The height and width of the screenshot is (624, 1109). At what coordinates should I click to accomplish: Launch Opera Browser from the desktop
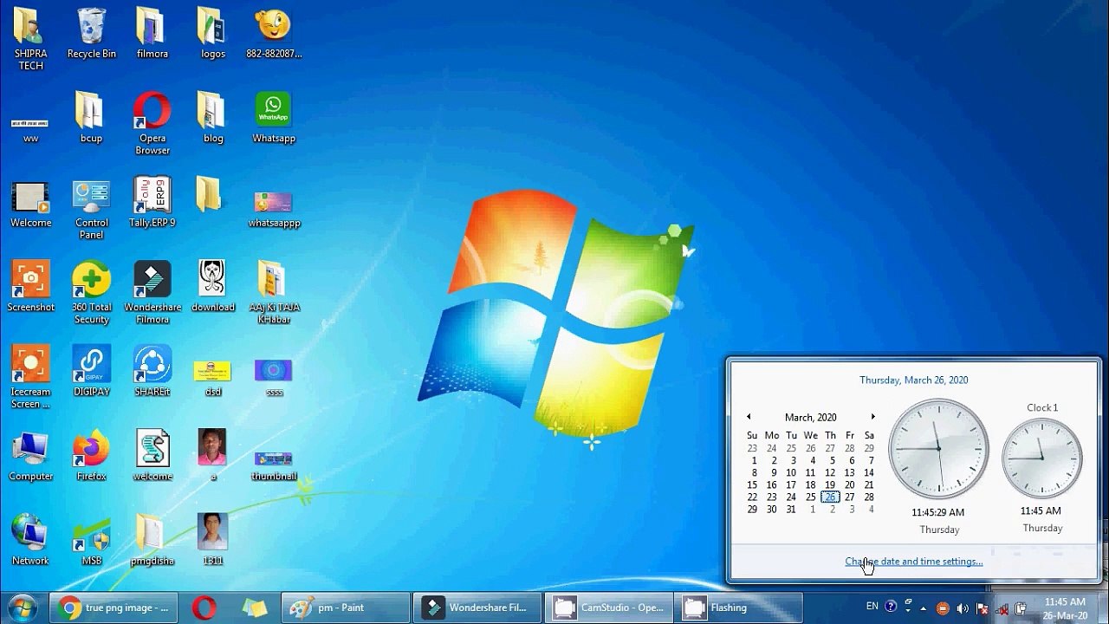tap(152, 124)
